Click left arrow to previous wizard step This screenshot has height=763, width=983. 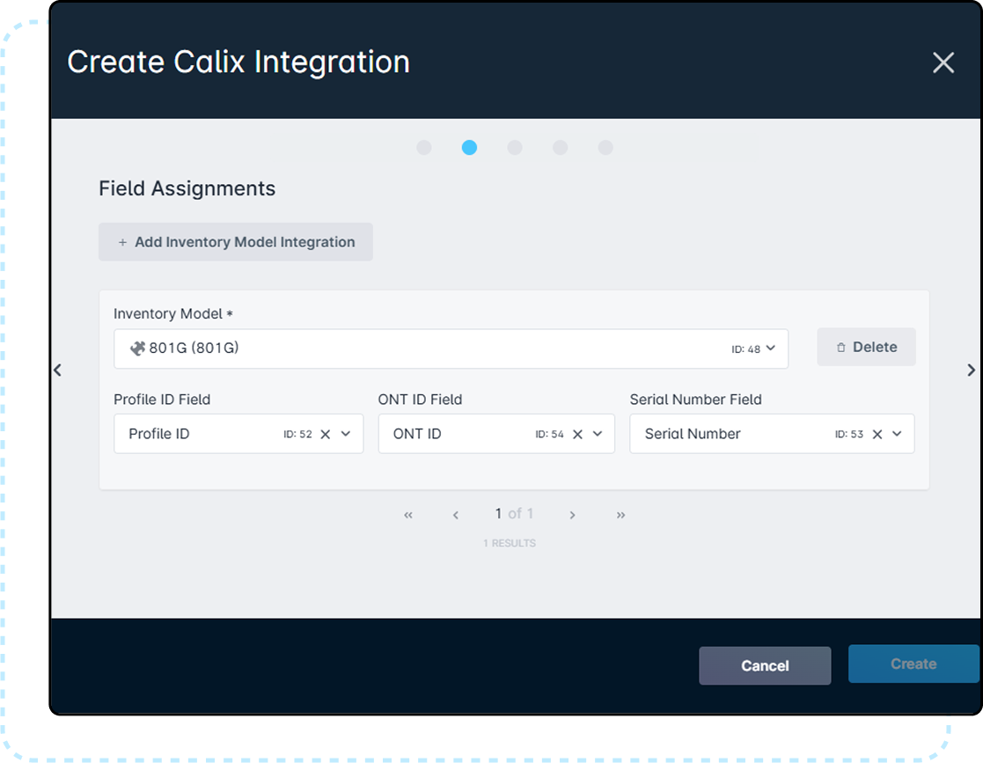click(58, 370)
